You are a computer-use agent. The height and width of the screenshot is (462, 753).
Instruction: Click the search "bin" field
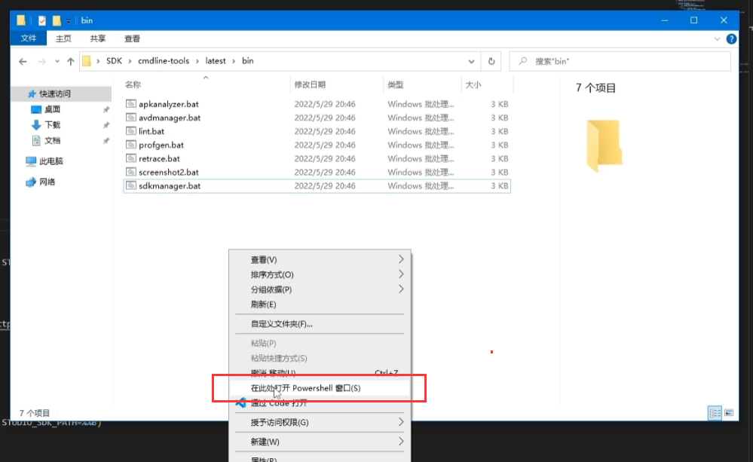(620, 62)
